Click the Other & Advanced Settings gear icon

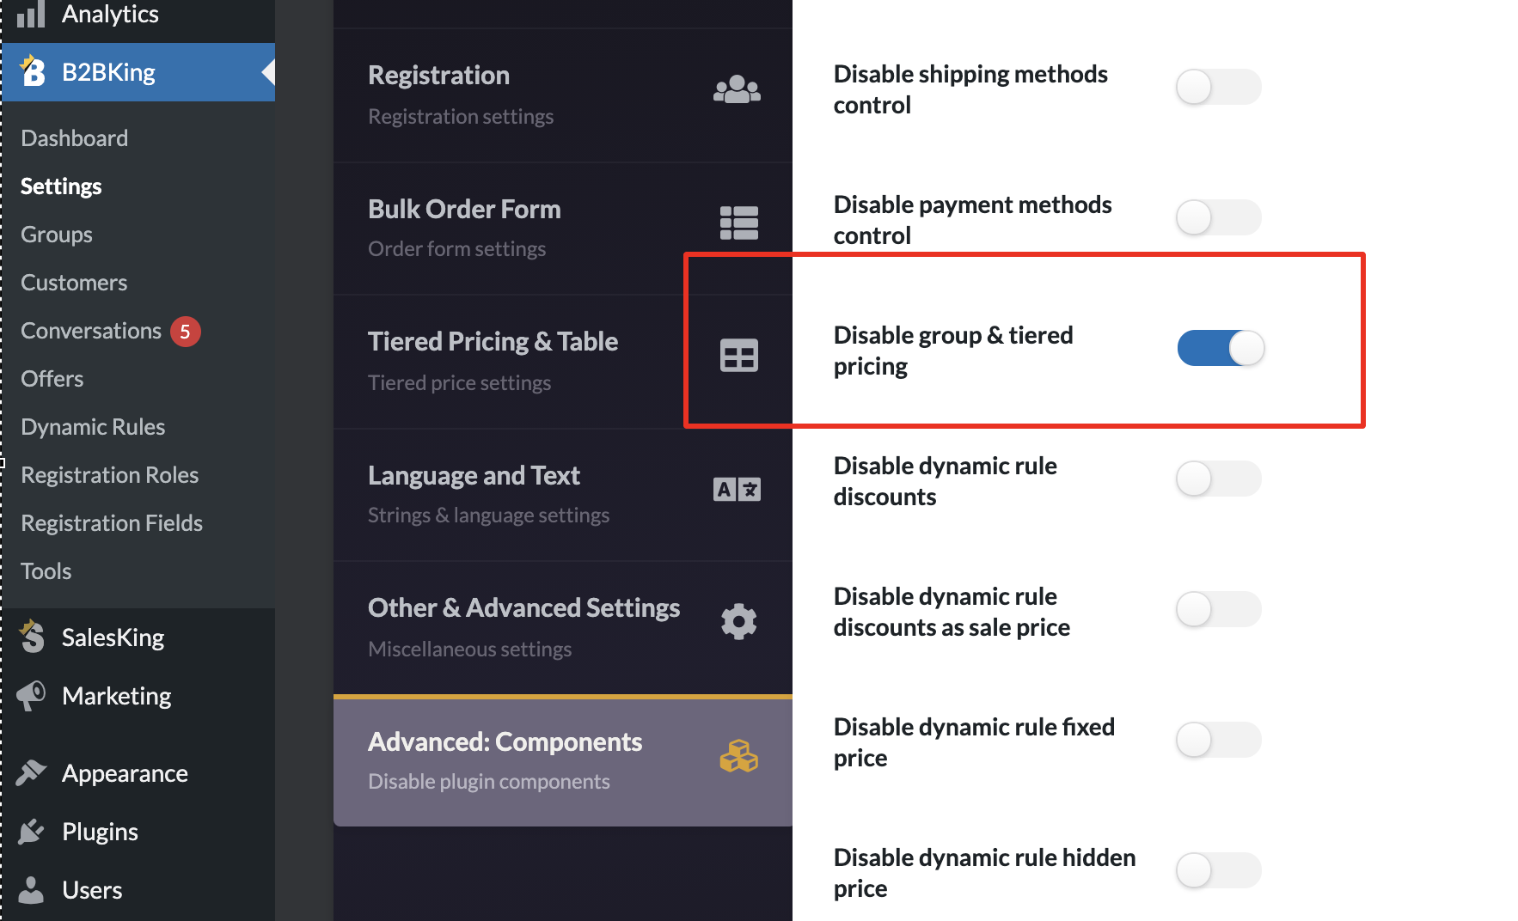click(x=738, y=621)
